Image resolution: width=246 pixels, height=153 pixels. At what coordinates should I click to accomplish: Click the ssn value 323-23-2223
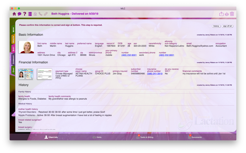140,46
